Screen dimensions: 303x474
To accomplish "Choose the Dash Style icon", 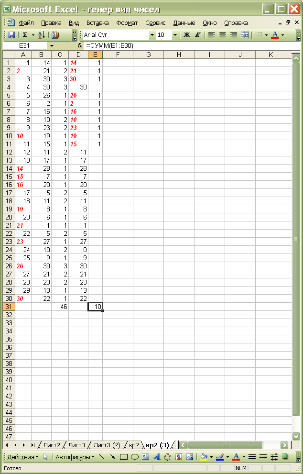I will [x=263, y=457].
